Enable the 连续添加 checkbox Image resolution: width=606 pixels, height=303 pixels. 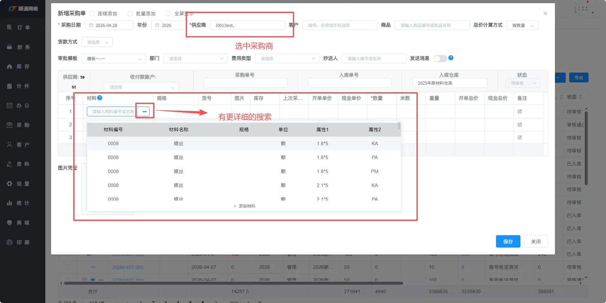click(x=92, y=14)
